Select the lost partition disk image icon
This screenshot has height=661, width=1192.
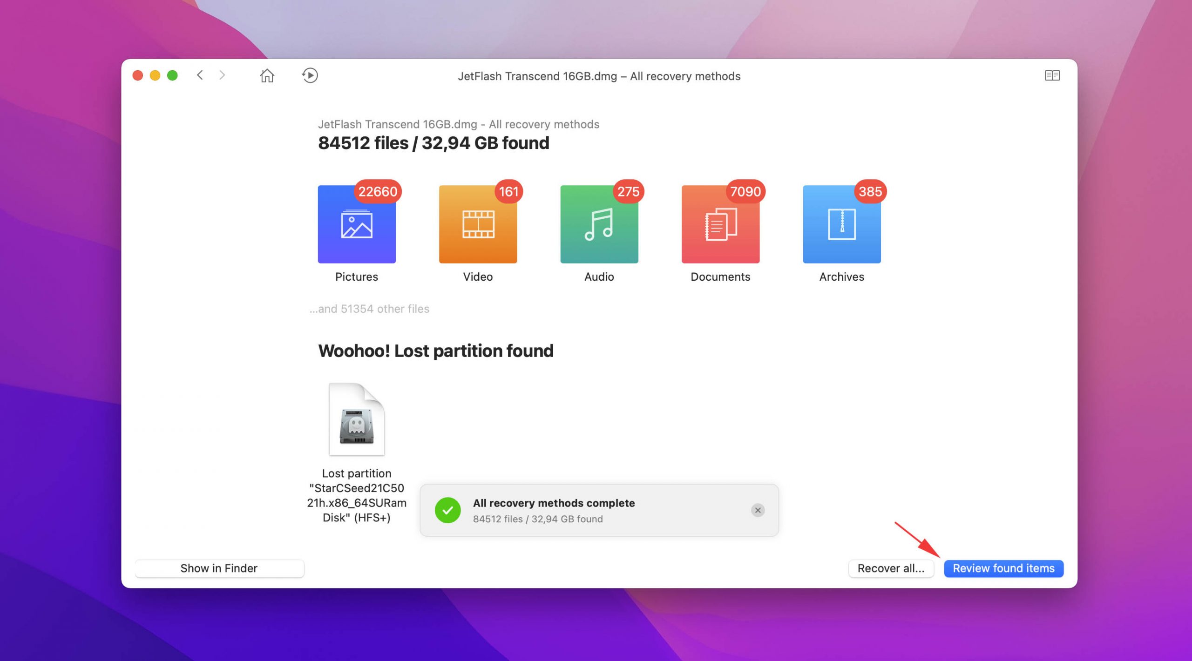tap(357, 419)
